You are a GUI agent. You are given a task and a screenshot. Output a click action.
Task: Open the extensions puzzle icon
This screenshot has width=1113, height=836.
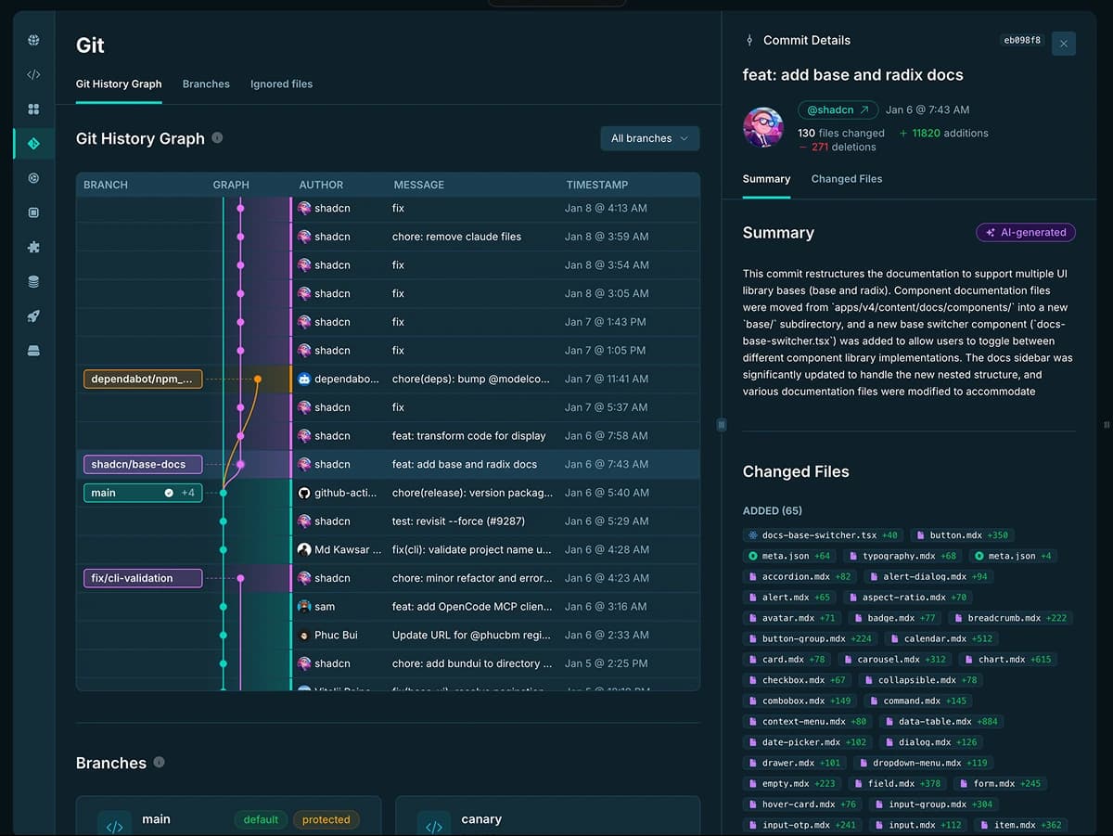pos(33,247)
